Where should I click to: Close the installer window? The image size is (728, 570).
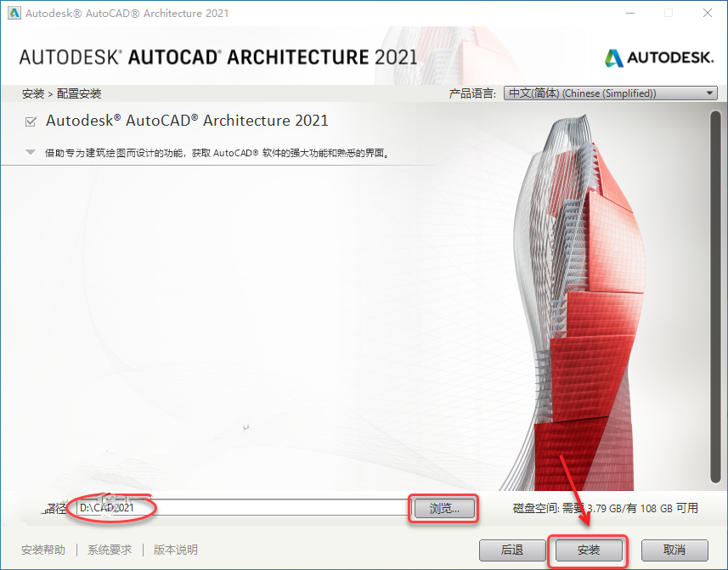707,13
